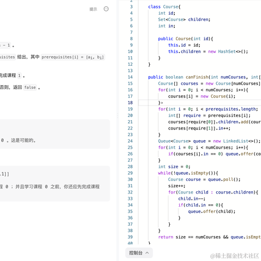Click 'this.children = new HashSet<>();' code line
This screenshot has width=261, height=261.
pyautogui.click(x=208, y=52)
